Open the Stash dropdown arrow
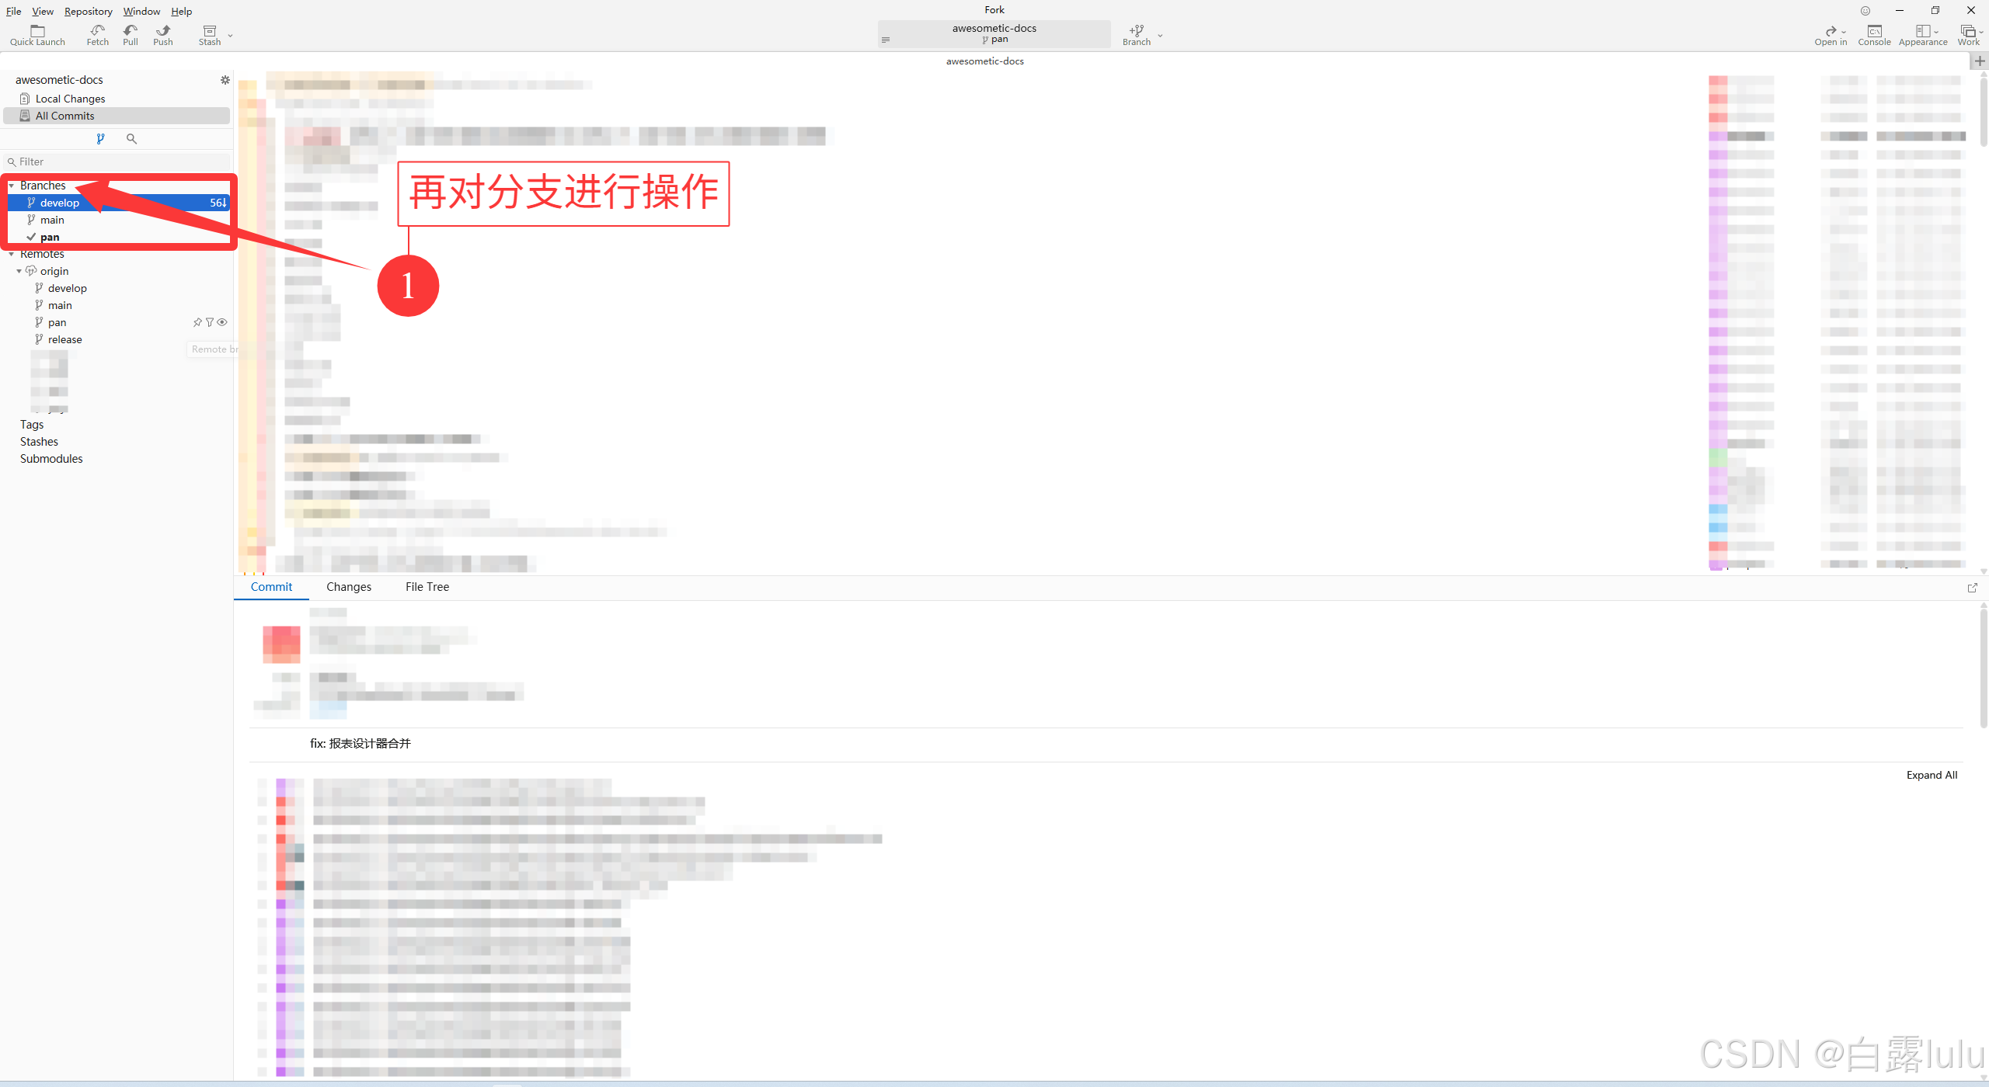Viewport: 1989px width, 1087px height. pos(230,36)
